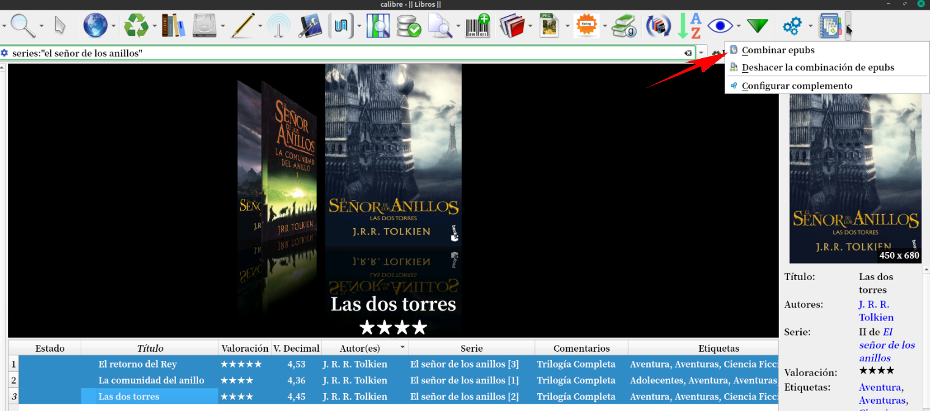
Task: Click the books with circular arrows icon
Action: click(659, 26)
